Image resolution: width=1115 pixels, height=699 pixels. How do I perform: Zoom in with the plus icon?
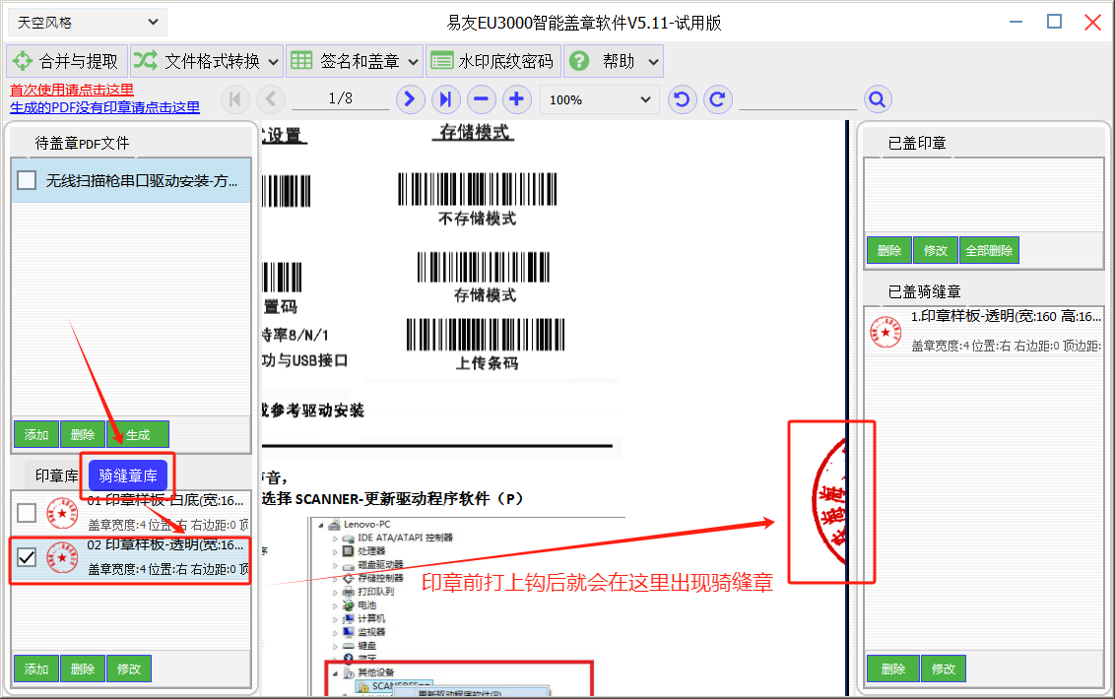coord(516,99)
